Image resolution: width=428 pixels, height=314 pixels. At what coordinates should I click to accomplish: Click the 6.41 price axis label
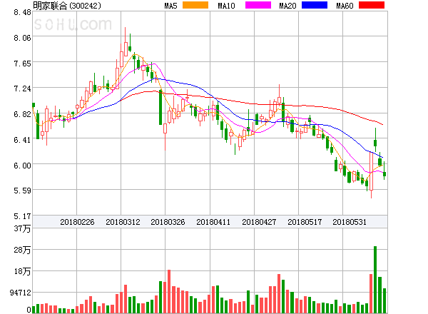[22, 140]
